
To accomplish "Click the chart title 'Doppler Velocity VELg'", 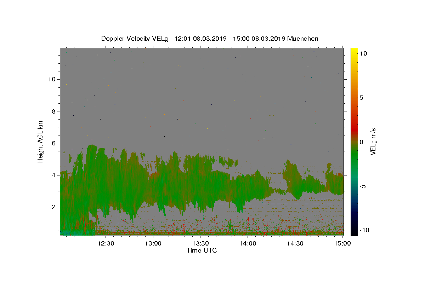I will click(136, 39).
